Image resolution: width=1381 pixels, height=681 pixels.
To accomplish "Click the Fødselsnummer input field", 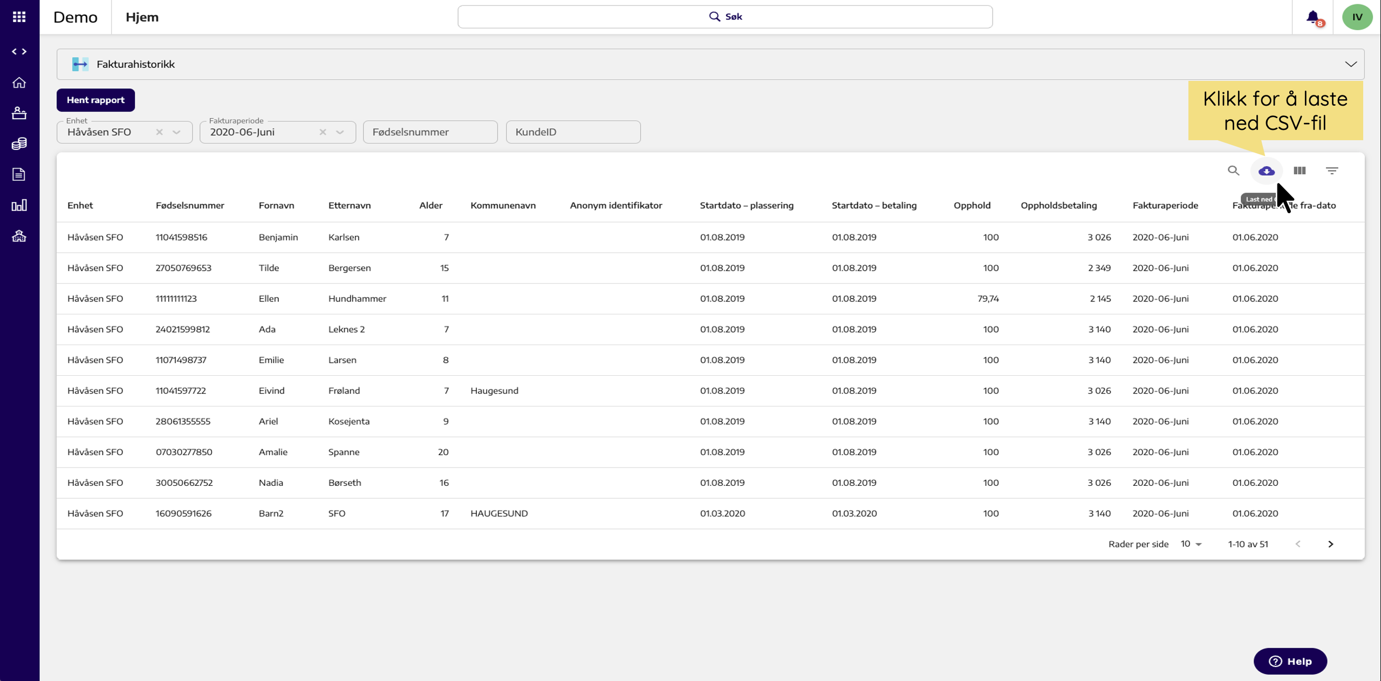I will click(430, 132).
